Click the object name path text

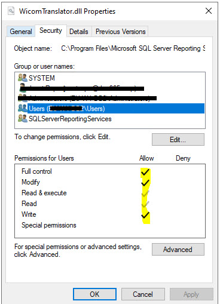tap(133, 48)
